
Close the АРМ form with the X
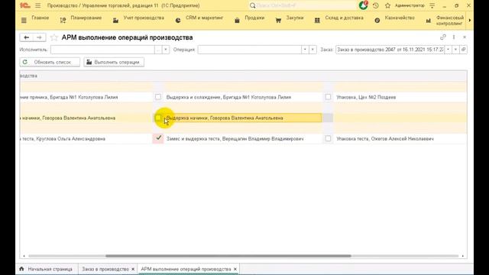click(465, 37)
